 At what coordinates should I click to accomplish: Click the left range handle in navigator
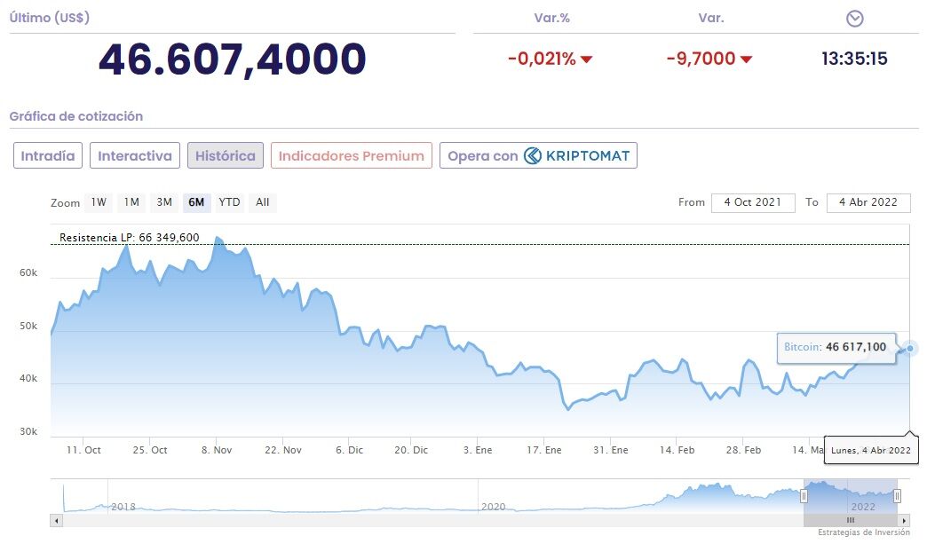[x=805, y=496]
